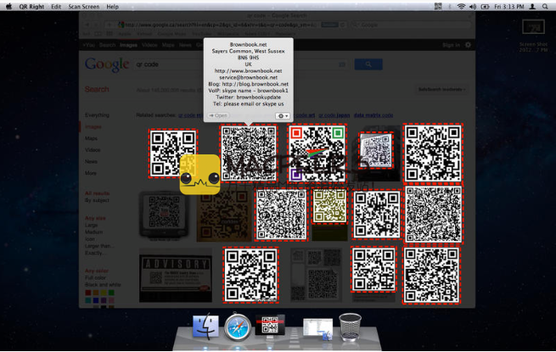
Task: Click the yellow smiley face mascot icon
Action: click(x=199, y=175)
